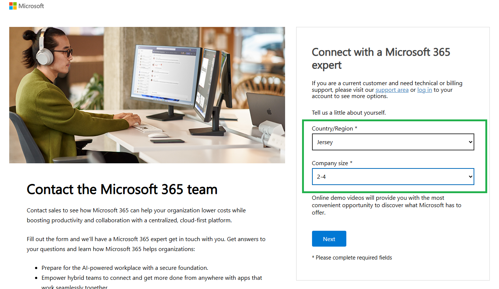Click the '* Please complete required fields' note
This screenshot has width=499, height=289.
click(352, 258)
